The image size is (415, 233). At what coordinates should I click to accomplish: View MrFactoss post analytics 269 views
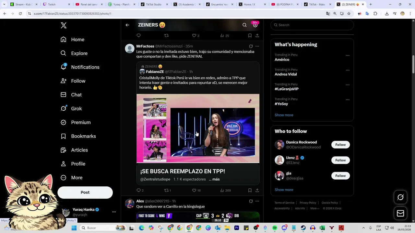pos(225,190)
